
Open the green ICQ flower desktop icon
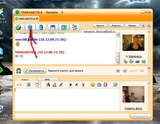tap(1, 70)
